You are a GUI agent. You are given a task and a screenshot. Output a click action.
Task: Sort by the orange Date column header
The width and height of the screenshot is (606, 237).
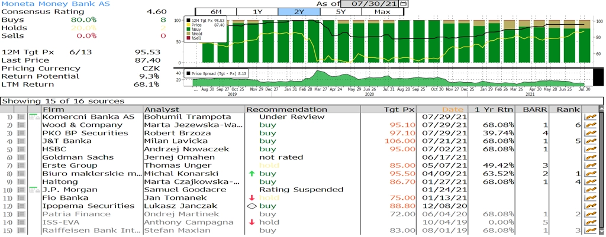443,109
